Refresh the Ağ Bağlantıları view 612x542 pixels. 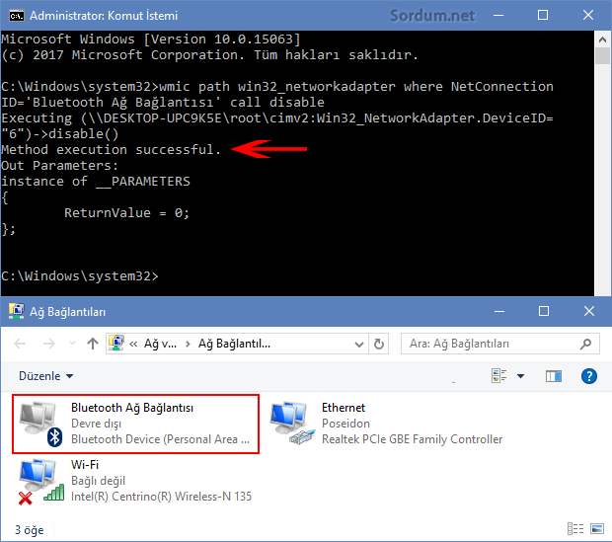[379, 344]
